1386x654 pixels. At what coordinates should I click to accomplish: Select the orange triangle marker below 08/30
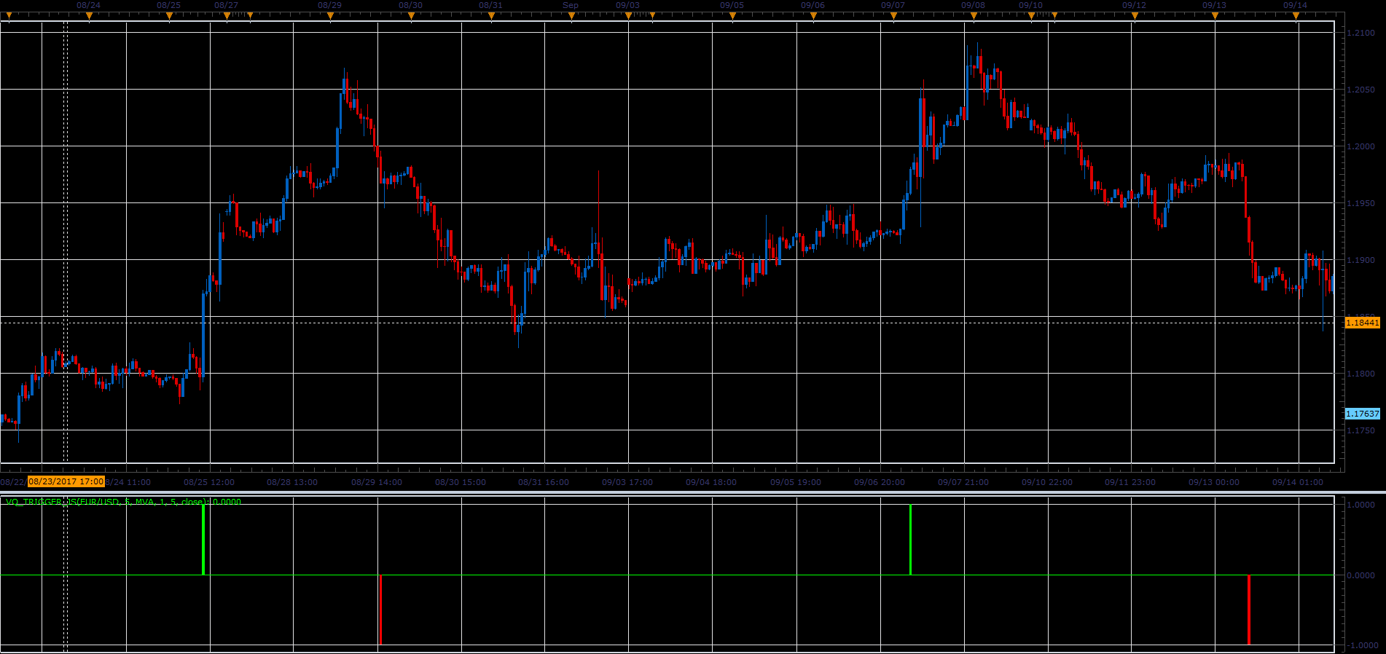click(x=411, y=15)
